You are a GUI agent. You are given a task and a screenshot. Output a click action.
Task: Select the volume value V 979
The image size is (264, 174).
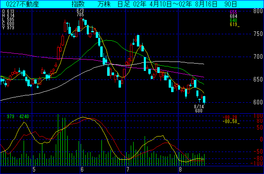point(8,28)
